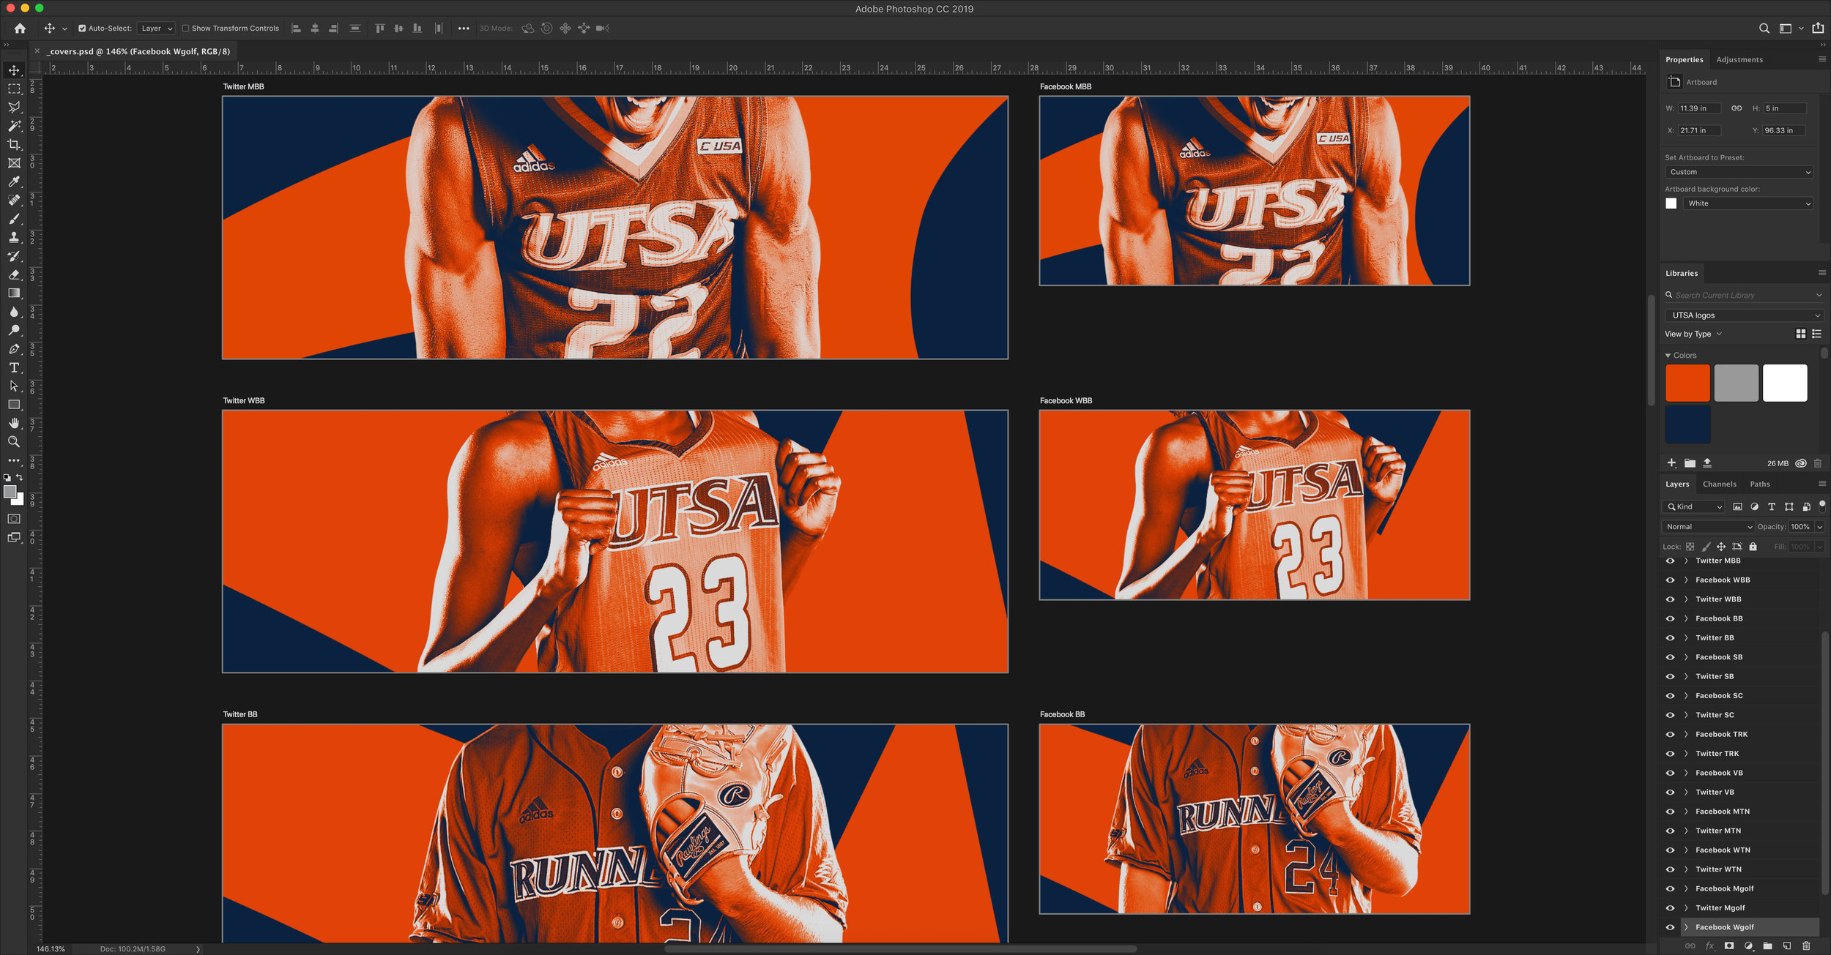Select the Crop tool
Image resolution: width=1831 pixels, height=955 pixels.
pyautogui.click(x=14, y=145)
